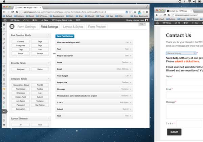Collapse the Template Fields panel
The height and width of the screenshot is (142, 203).
point(49,79)
